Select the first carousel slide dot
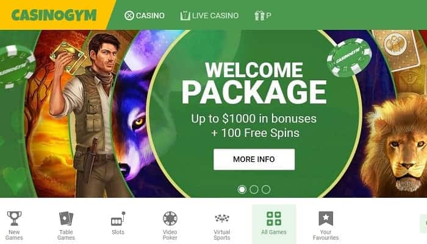The image size is (427, 244). tap(242, 189)
